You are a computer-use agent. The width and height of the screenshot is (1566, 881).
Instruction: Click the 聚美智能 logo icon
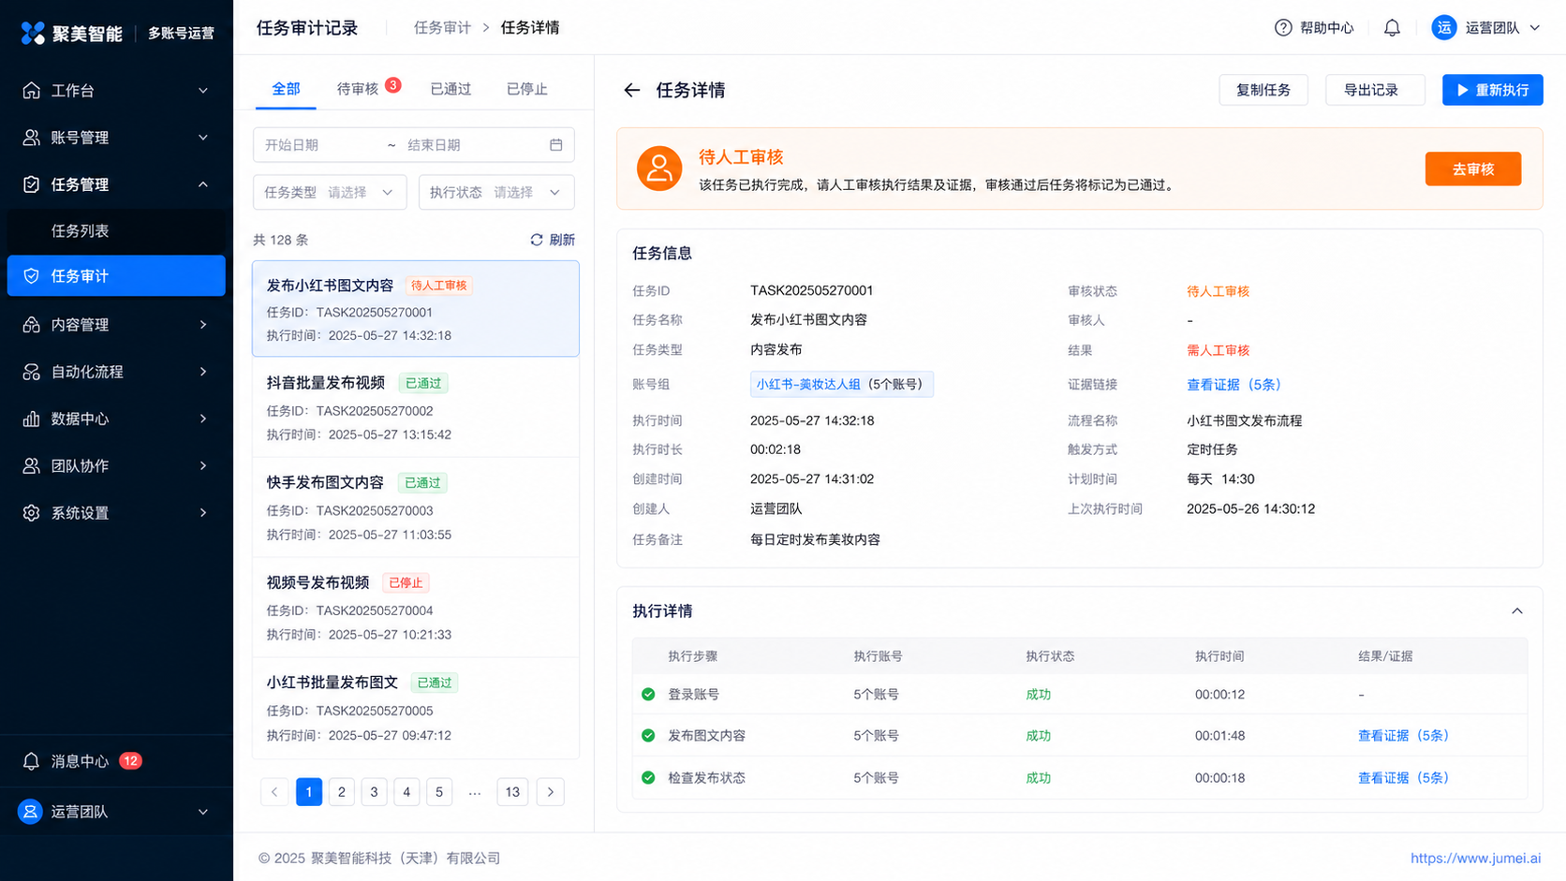click(x=33, y=33)
